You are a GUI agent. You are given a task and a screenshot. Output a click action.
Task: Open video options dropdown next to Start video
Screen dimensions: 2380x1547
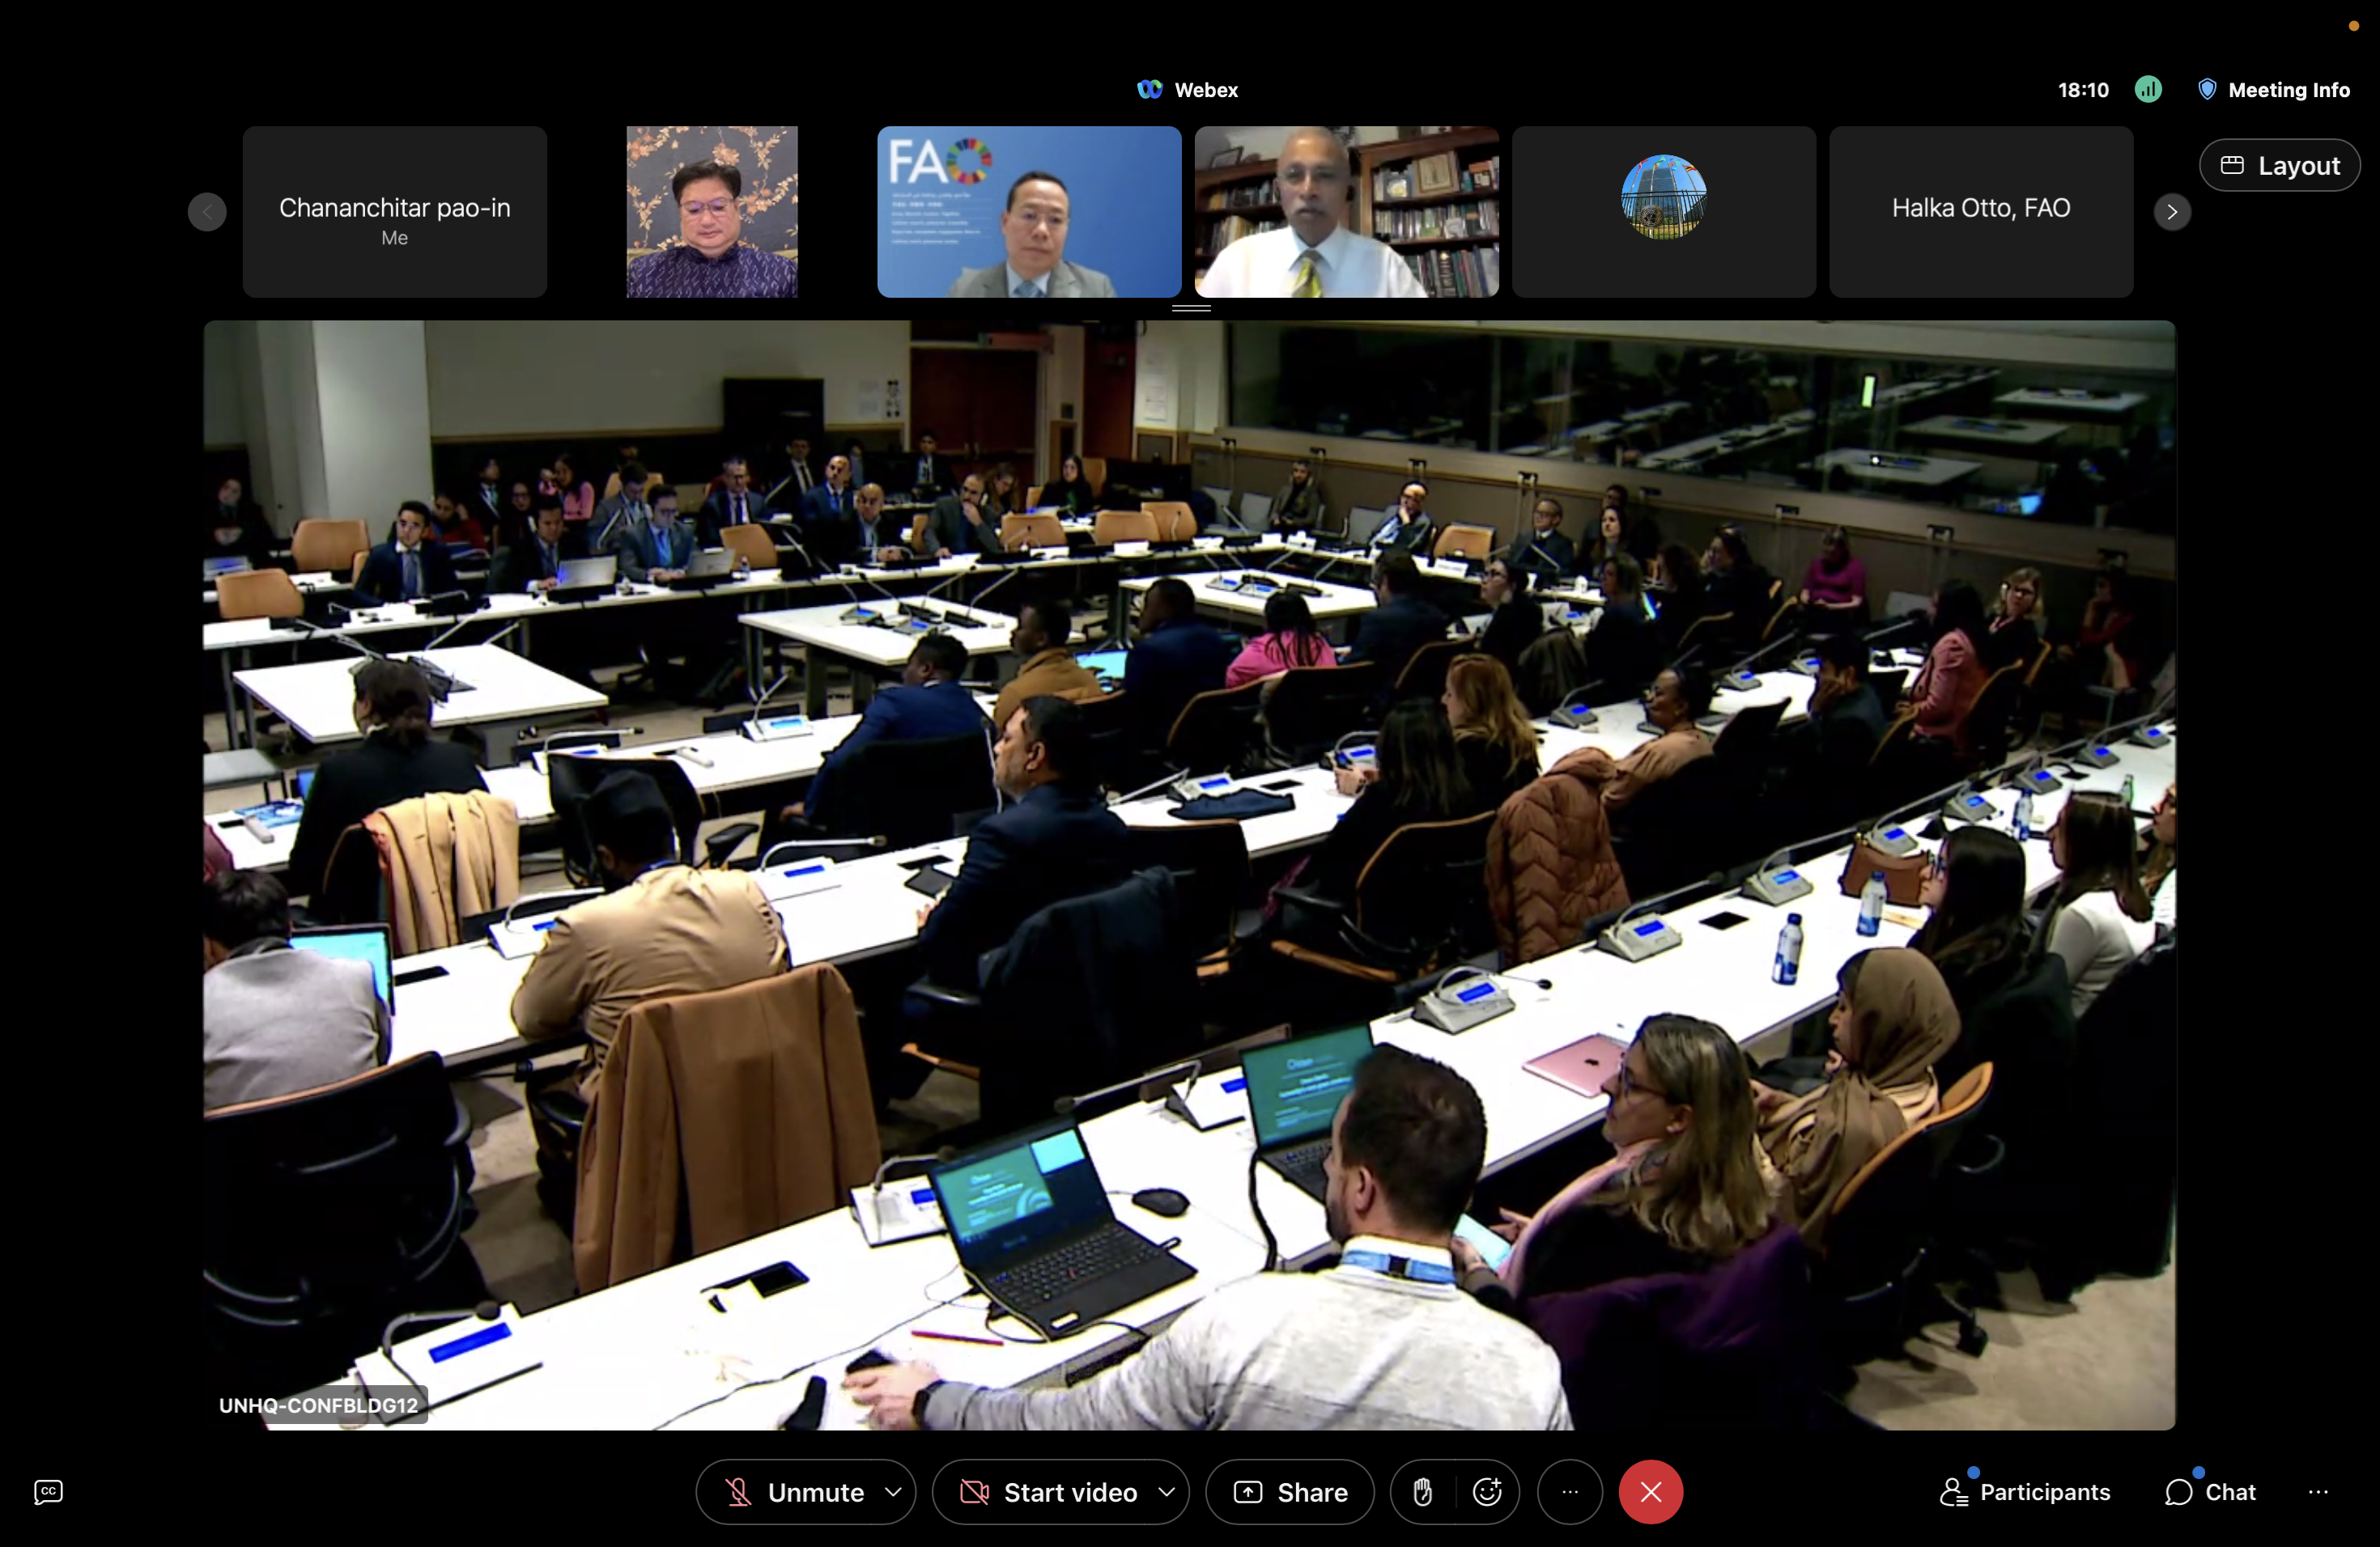[1166, 1491]
